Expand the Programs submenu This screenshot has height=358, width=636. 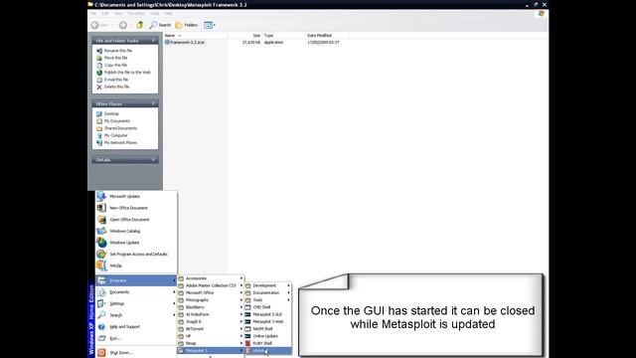[136, 280]
